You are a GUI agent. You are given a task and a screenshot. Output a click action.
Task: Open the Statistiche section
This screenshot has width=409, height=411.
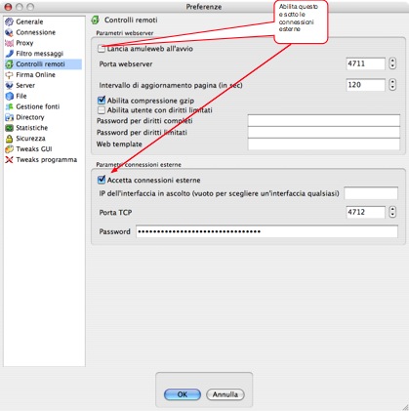click(x=32, y=128)
